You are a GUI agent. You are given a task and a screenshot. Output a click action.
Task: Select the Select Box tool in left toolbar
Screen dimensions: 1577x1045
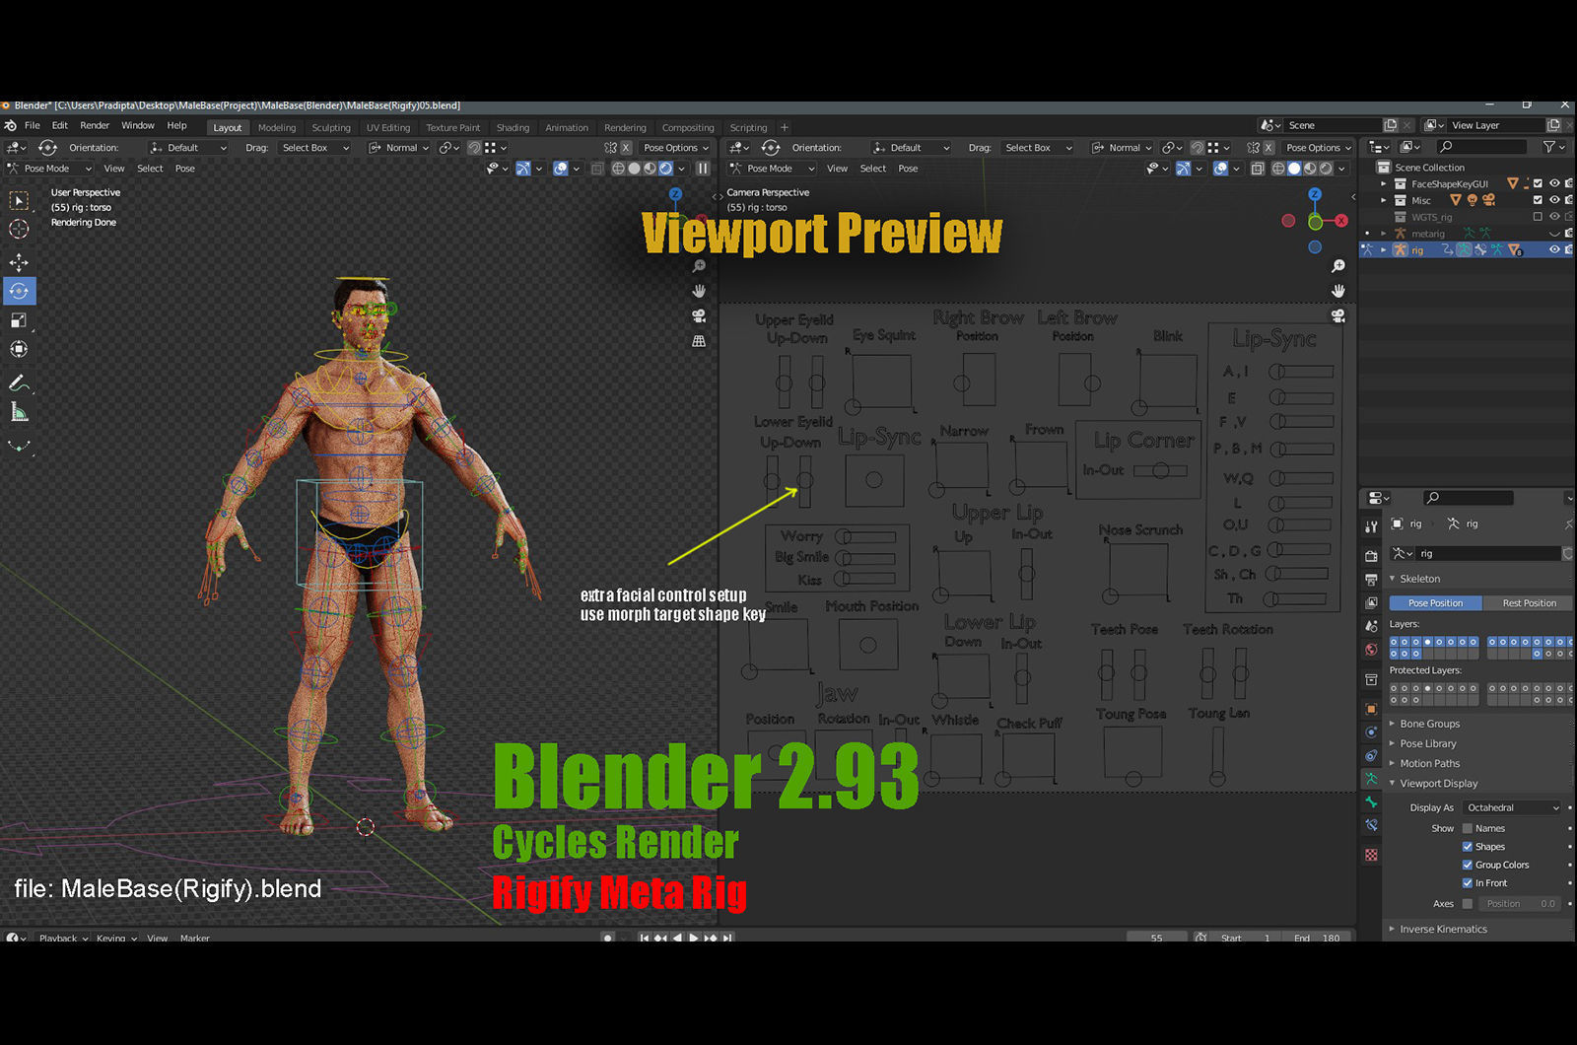coord(19,201)
